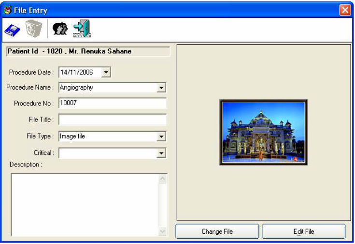
Task: Close the File Entry window
Action: pyautogui.click(x=345, y=10)
